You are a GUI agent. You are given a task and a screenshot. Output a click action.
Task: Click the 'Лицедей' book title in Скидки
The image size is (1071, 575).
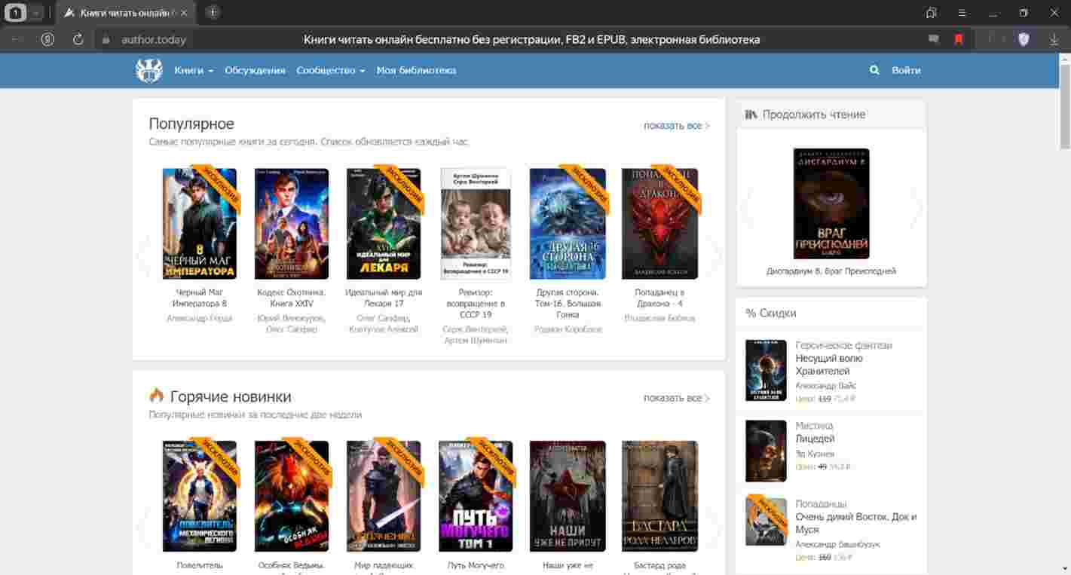815,439
